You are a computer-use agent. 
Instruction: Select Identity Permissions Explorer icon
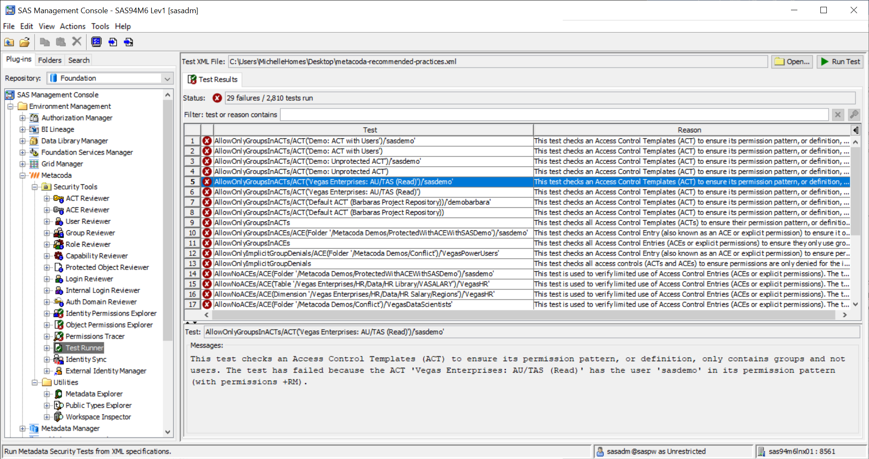(58, 313)
